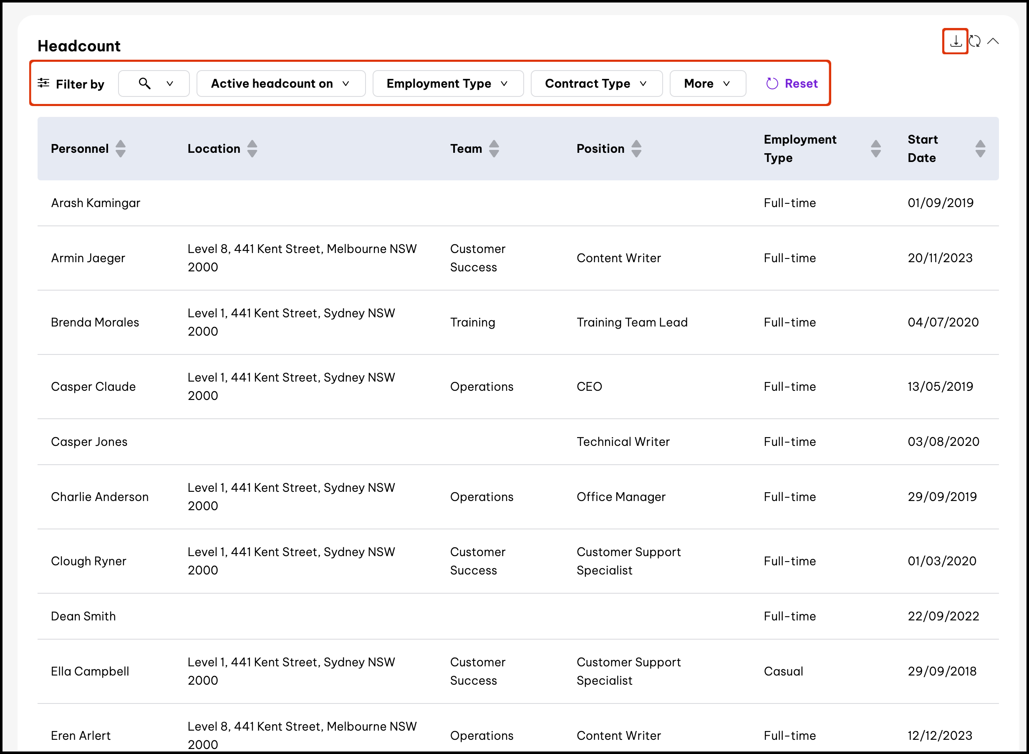The height and width of the screenshot is (754, 1029).
Task: Sort by Personnel column
Action: click(121, 149)
